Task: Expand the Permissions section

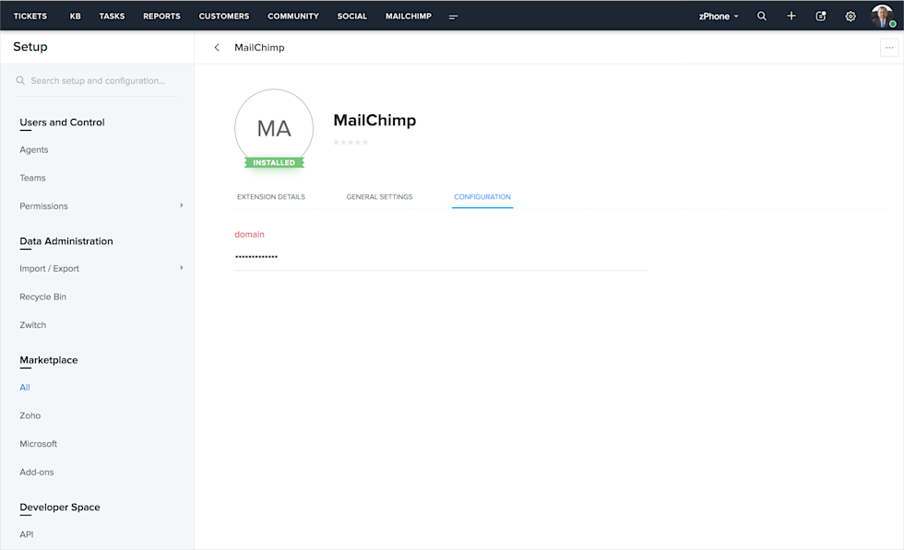Action: tap(44, 205)
